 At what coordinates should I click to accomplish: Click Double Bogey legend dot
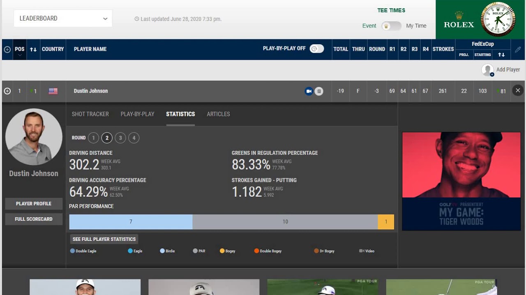point(256,251)
